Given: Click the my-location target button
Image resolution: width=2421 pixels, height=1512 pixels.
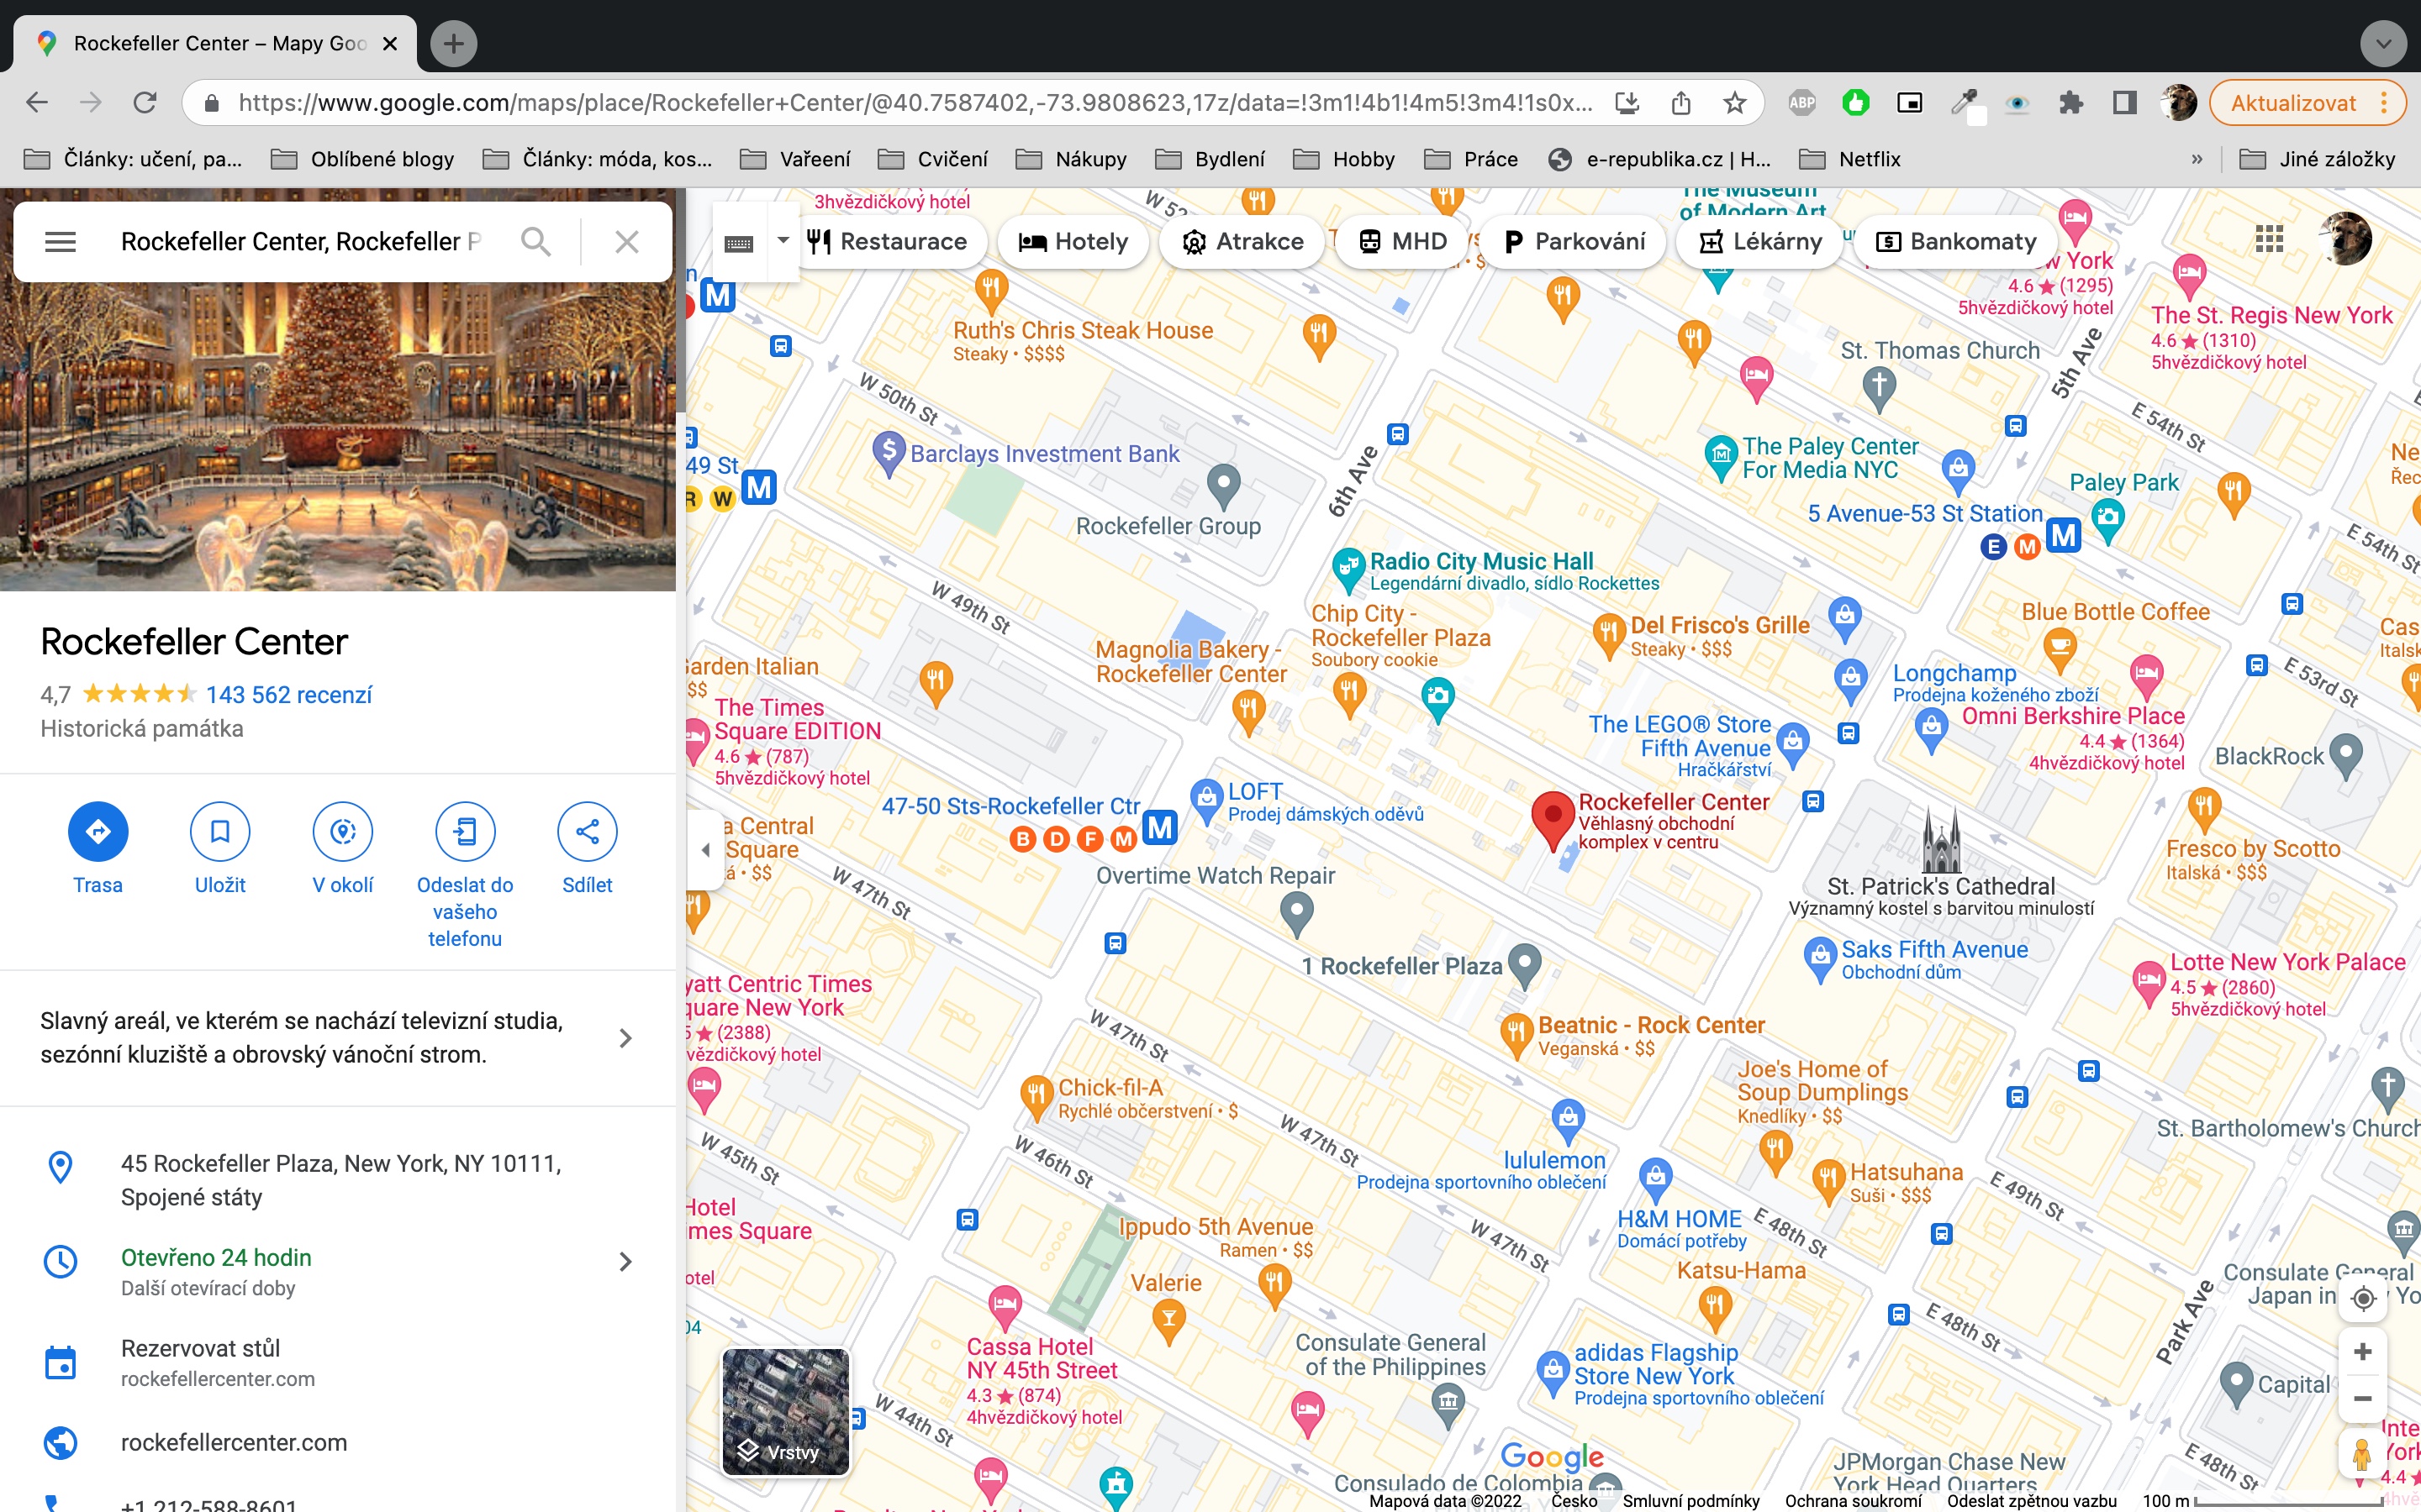Looking at the screenshot, I should (2363, 1298).
